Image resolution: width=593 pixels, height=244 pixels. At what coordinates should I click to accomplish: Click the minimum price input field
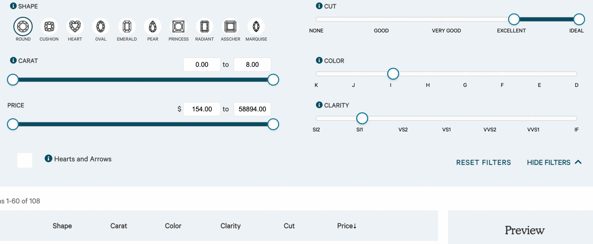tap(202, 109)
